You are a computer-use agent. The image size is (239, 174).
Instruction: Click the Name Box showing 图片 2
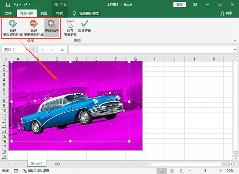[13, 50]
